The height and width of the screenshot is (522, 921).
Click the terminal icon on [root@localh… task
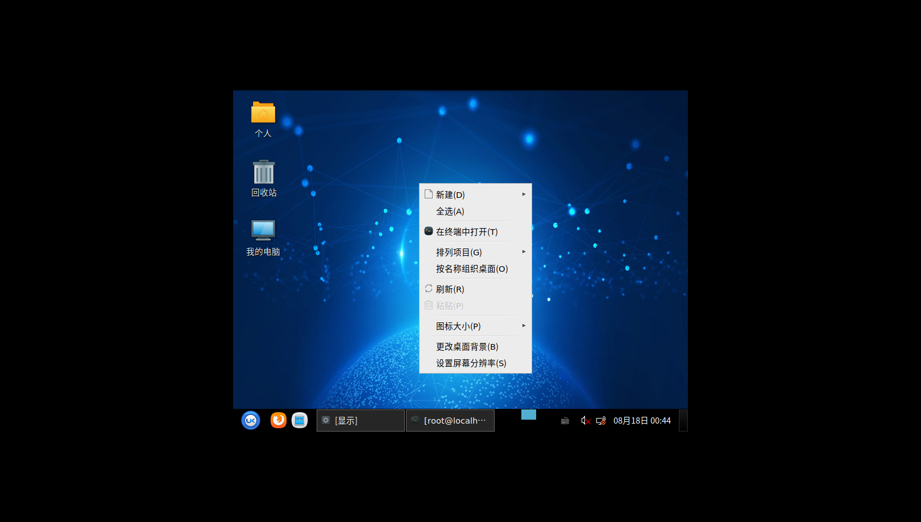click(416, 420)
